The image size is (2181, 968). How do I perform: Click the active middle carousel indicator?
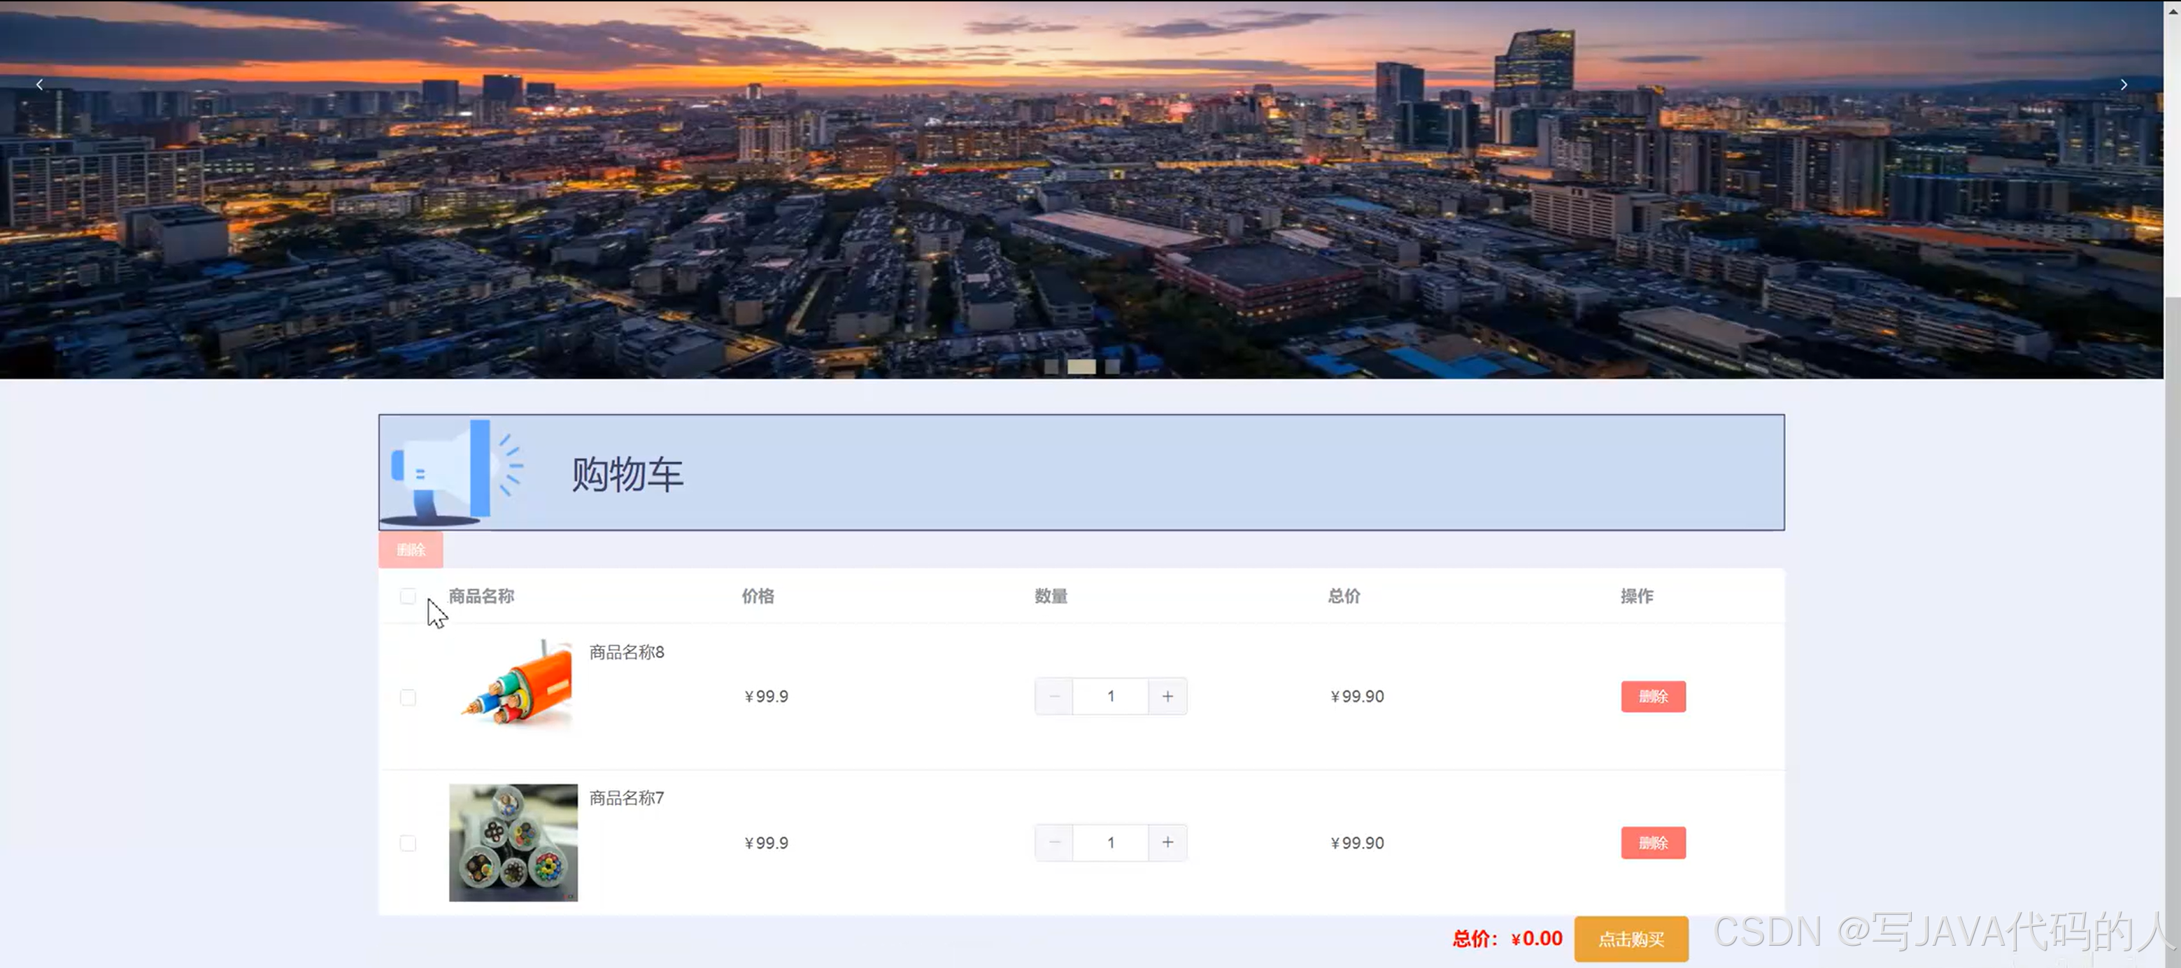click(x=1081, y=366)
